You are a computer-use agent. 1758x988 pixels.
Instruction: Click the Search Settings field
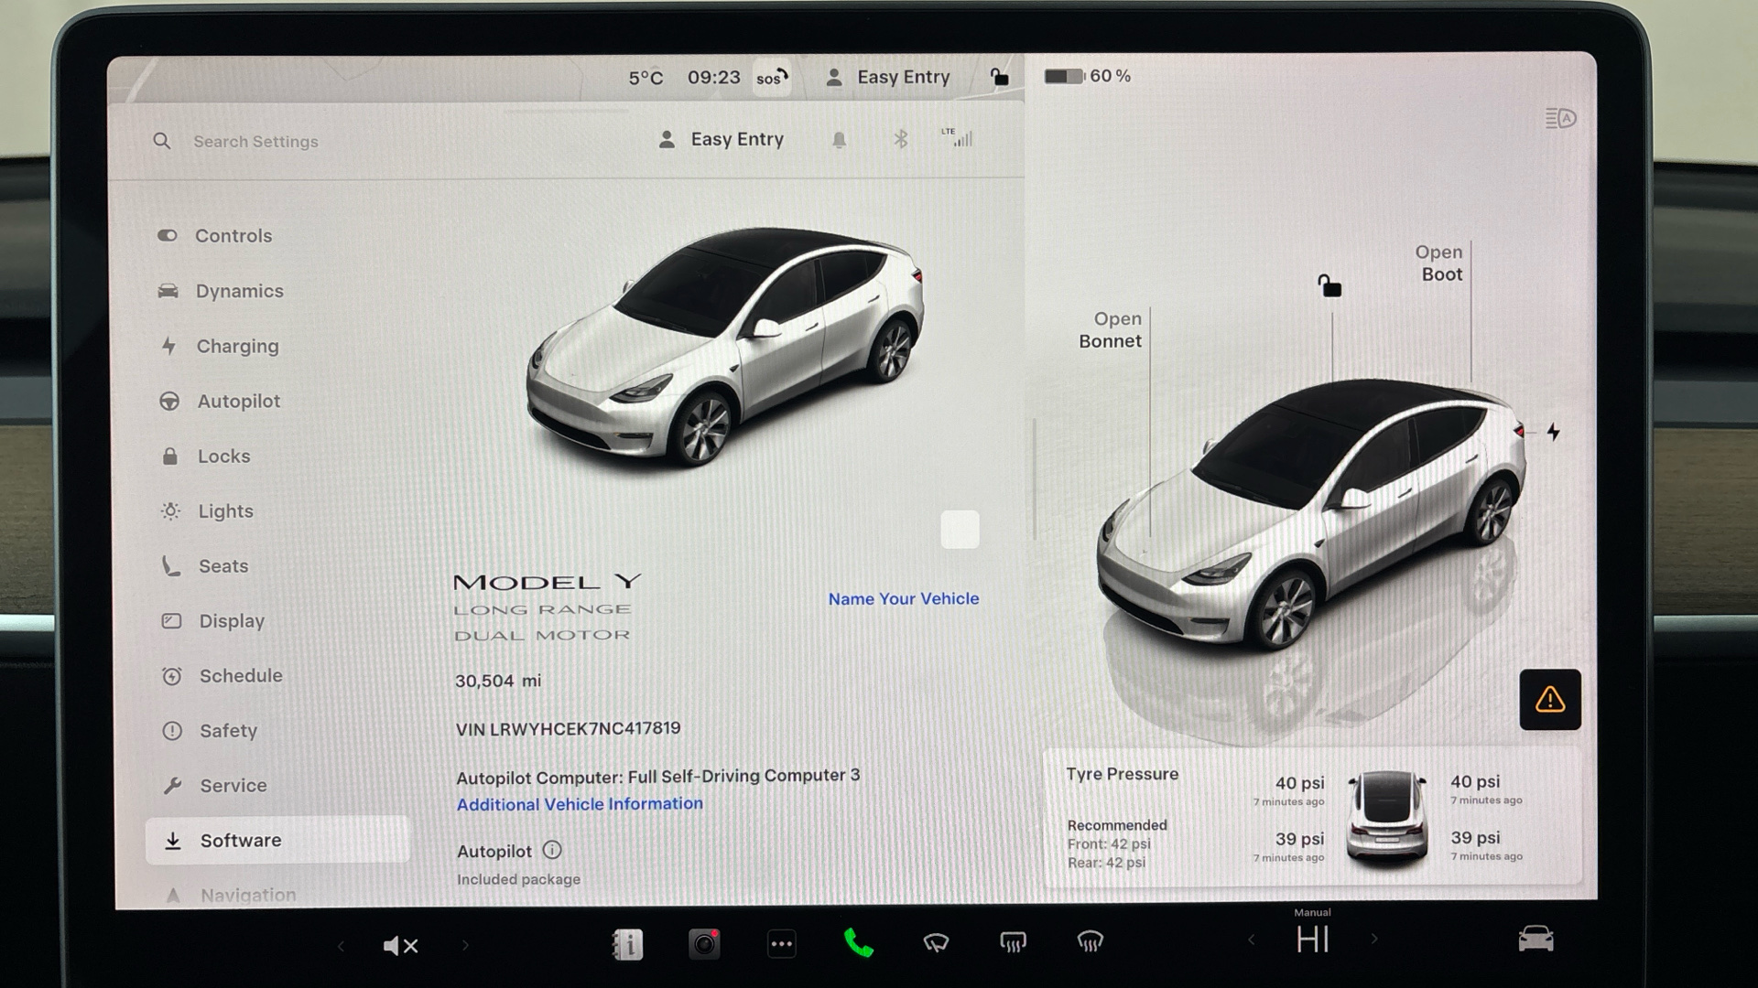pyautogui.click(x=255, y=142)
